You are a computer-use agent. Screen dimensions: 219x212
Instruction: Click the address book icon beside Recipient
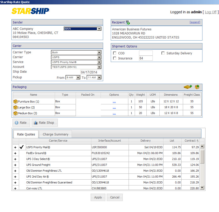coord(128,22)
